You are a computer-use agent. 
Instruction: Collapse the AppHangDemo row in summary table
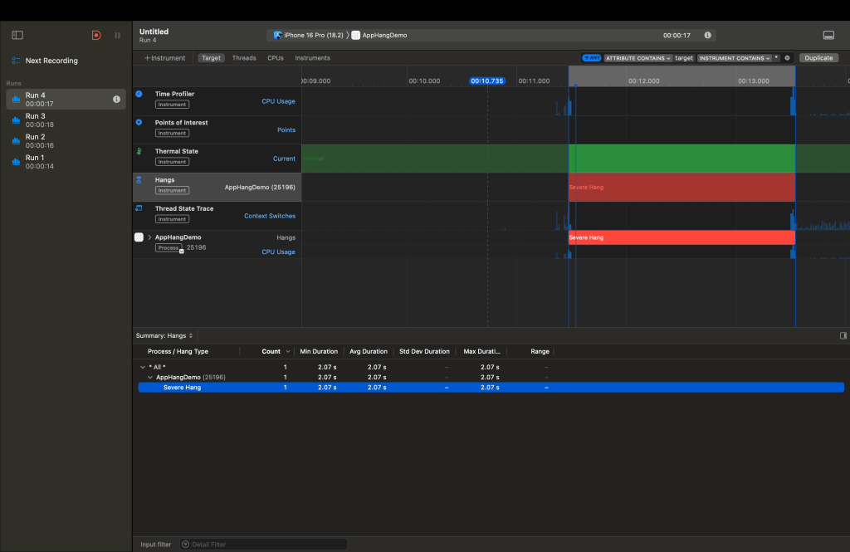150,377
